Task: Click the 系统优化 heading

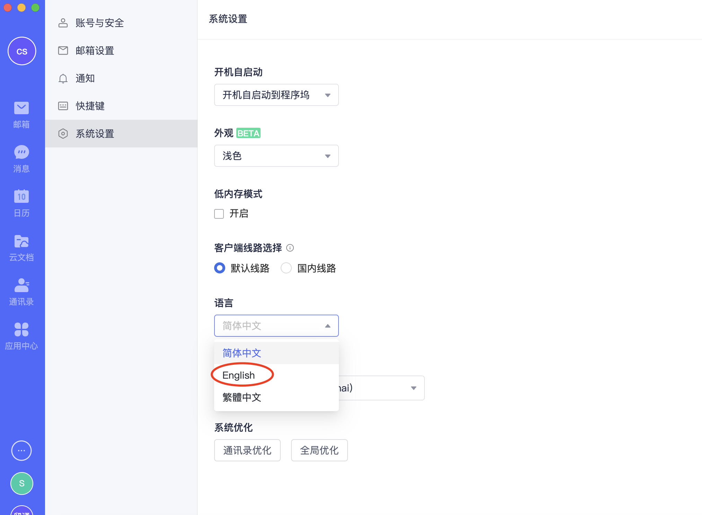Action: [x=234, y=428]
